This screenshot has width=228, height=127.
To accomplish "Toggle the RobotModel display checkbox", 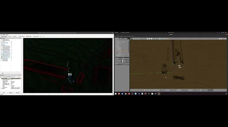I will tap(11, 43).
